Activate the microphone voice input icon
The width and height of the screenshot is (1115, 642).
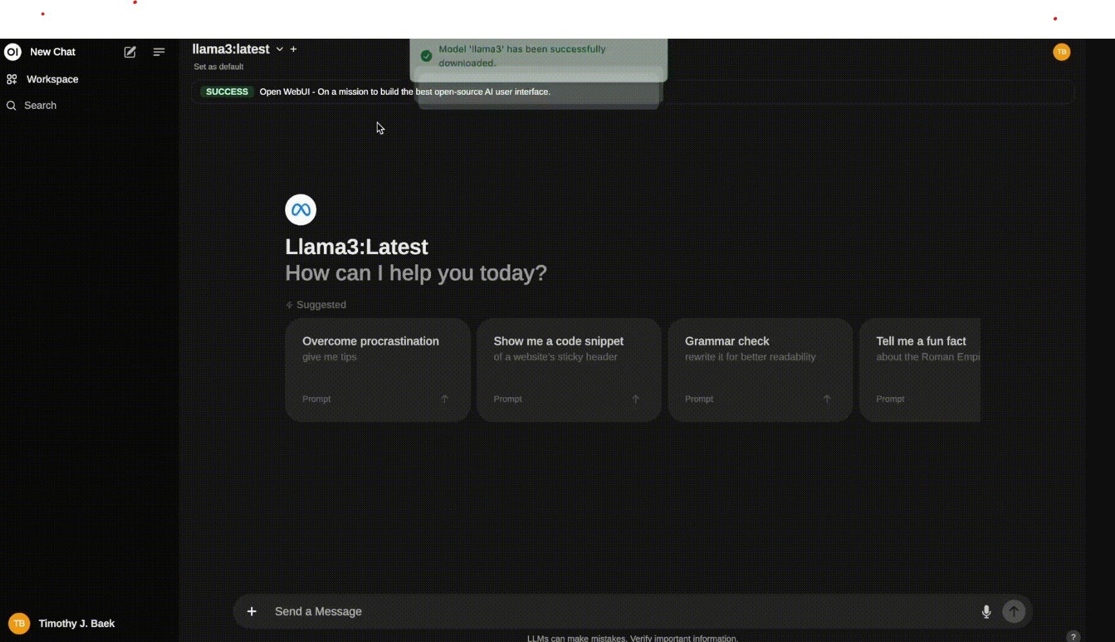coord(986,612)
